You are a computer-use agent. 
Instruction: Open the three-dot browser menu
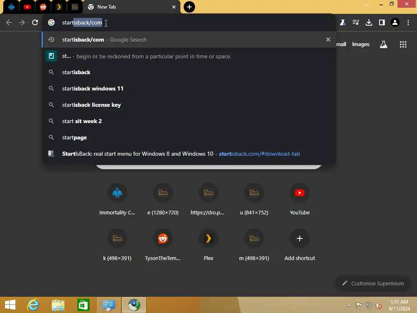(408, 23)
